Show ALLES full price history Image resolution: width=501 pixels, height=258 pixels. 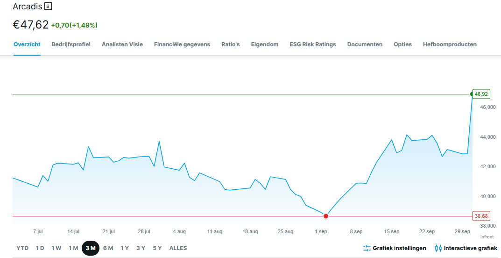(178, 248)
